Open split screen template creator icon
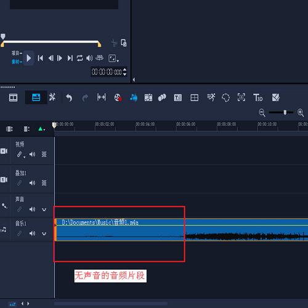 [x=276, y=97]
